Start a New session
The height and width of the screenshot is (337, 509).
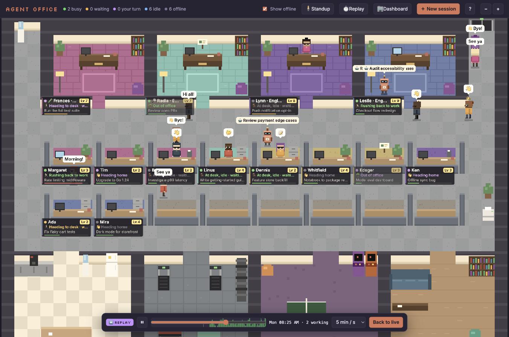click(x=438, y=9)
